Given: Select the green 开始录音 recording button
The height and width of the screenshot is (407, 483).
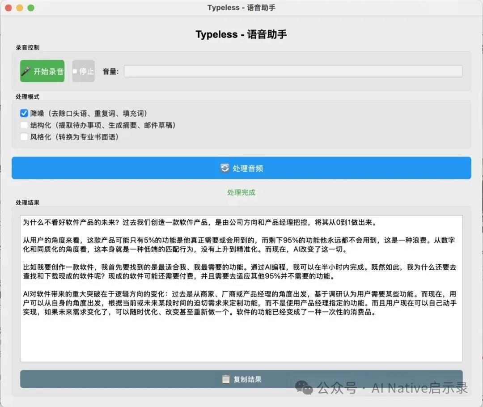Looking at the screenshot, I should pyautogui.click(x=42, y=71).
